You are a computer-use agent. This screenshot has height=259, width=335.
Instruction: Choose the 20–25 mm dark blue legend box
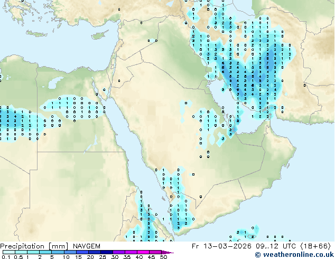click(x=94, y=252)
